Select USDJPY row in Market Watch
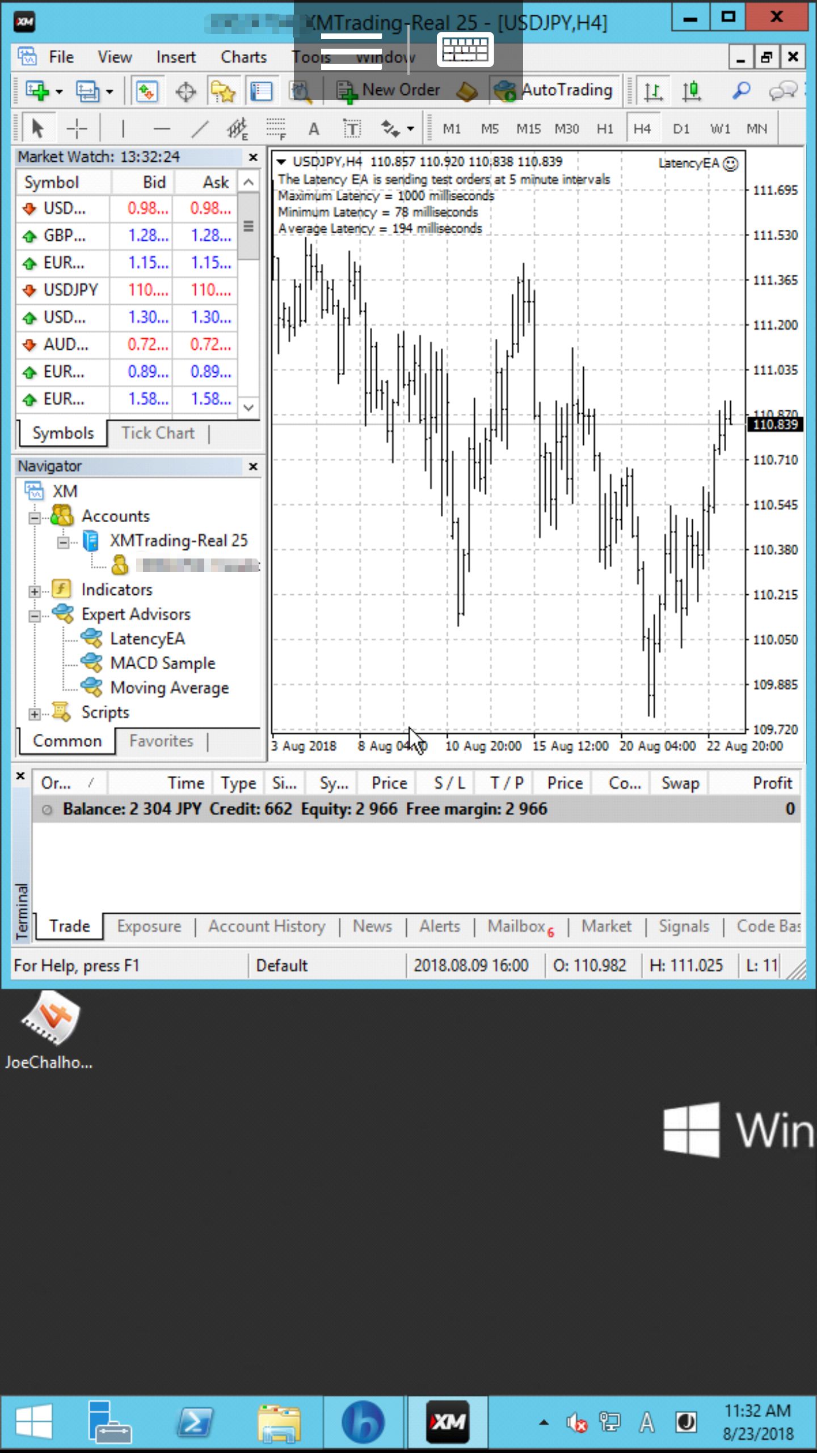The width and height of the screenshot is (817, 1453). (127, 290)
